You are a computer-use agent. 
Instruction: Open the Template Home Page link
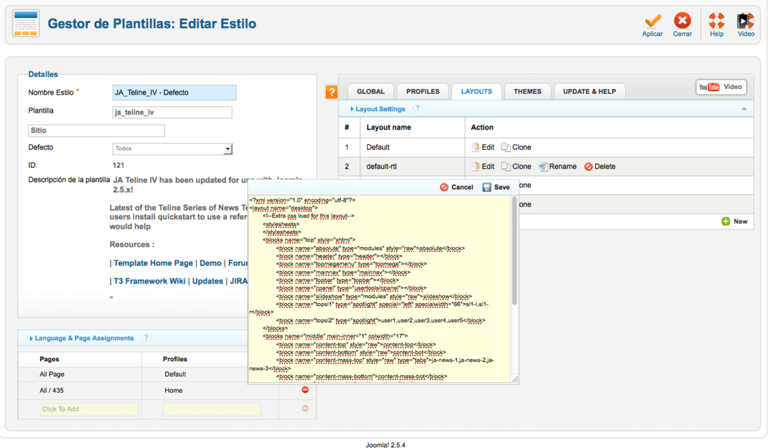153,263
